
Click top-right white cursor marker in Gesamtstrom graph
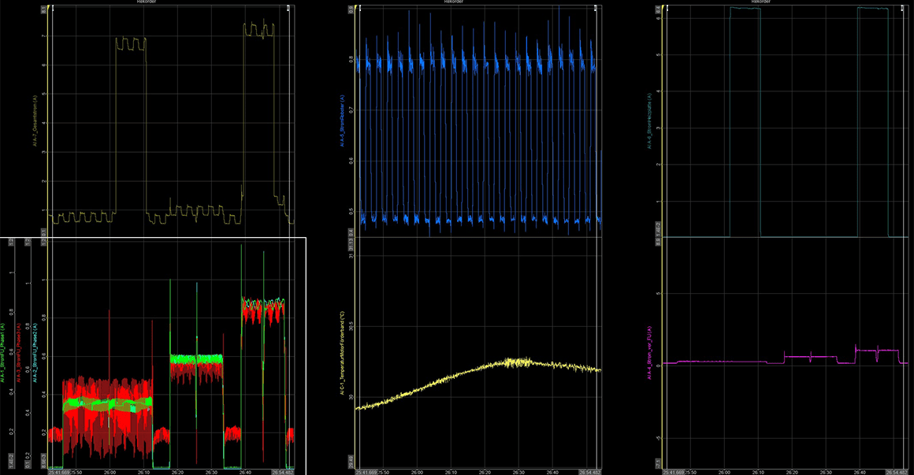point(288,8)
